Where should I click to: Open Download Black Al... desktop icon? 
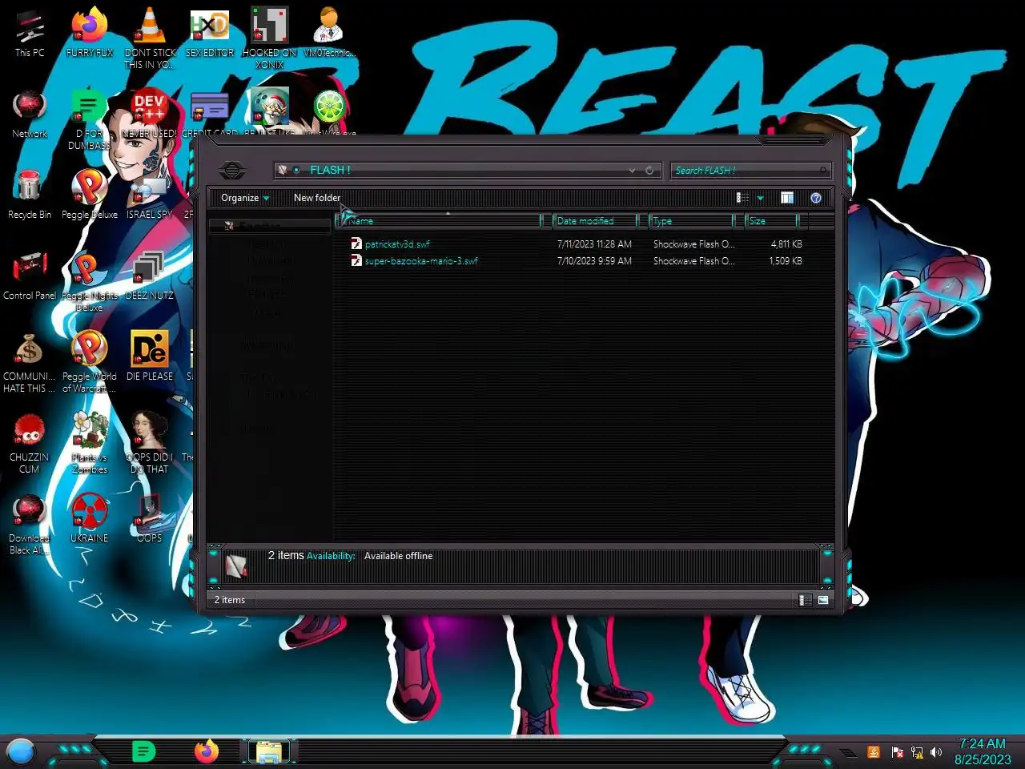pos(30,525)
